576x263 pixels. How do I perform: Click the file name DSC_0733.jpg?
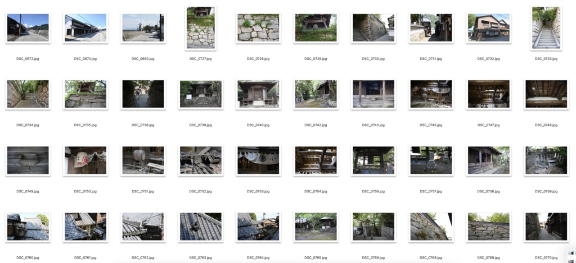pyautogui.click(x=546, y=59)
